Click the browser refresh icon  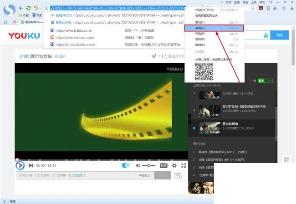(28, 8)
